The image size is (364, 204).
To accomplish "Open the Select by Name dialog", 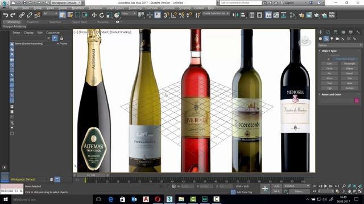I will [x=70, y=15].
